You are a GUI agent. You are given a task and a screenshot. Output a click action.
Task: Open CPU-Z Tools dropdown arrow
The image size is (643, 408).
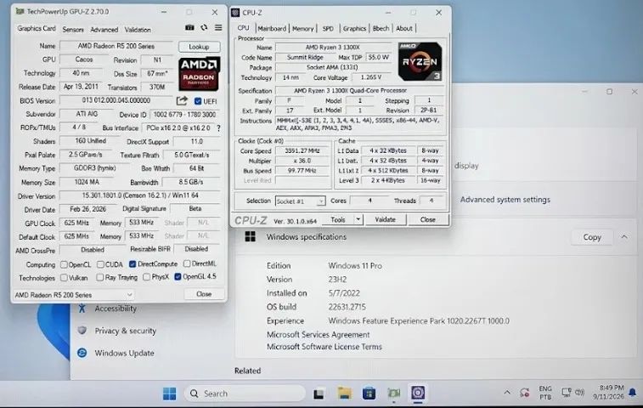click(x=358, y=219)
